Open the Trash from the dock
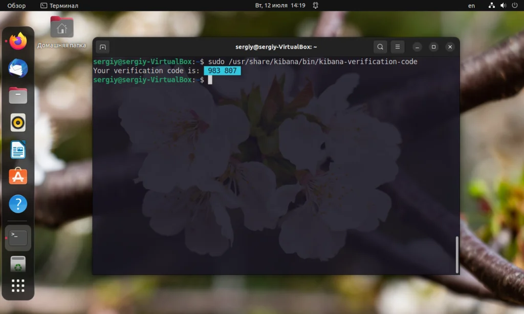 [x=18, y=263]
